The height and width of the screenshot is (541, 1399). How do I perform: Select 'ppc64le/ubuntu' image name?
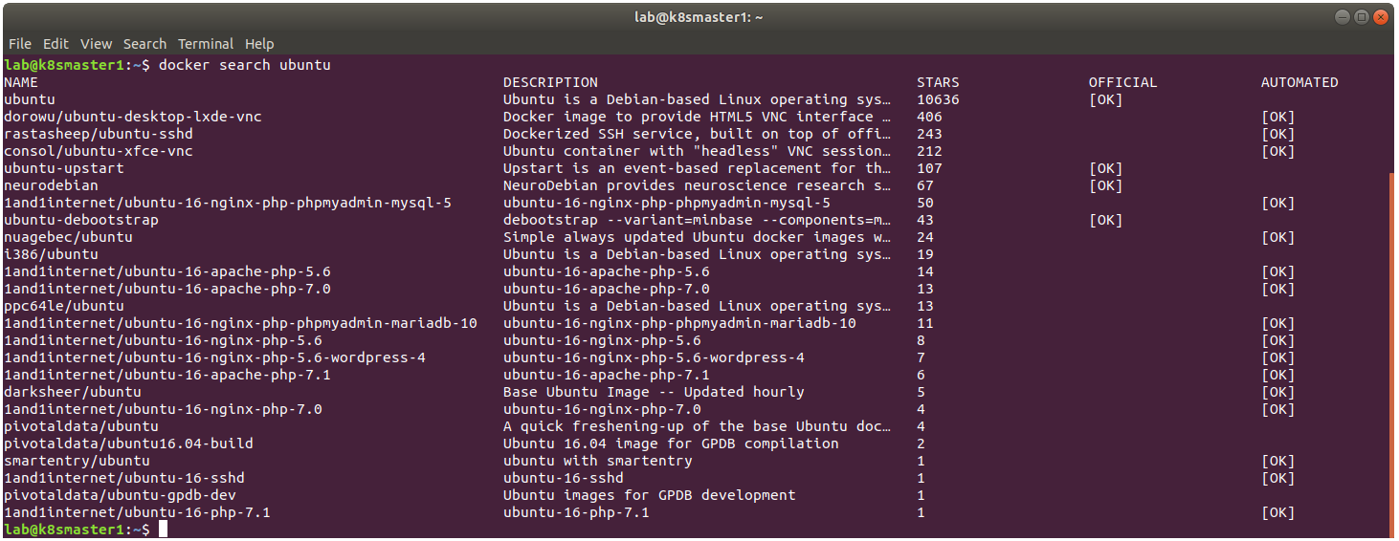[64, 306]
